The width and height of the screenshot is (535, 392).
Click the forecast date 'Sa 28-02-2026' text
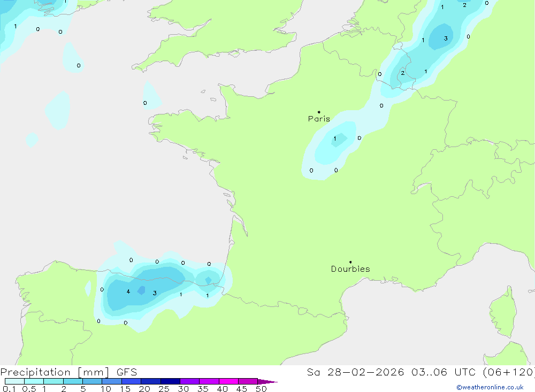pyautogui.click(x=355, y=372)
